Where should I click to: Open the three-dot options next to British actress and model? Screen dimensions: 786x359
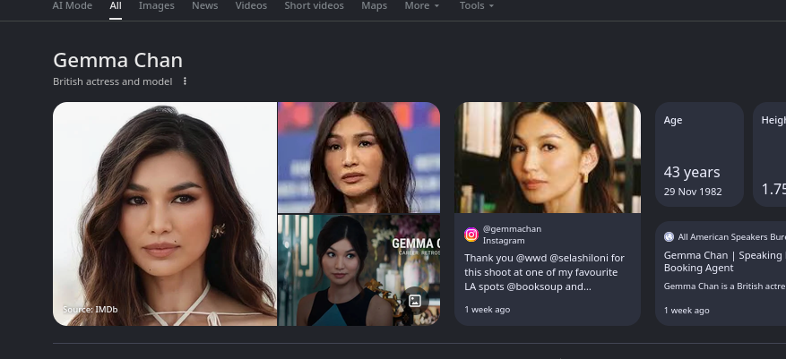[x=185, y=81]
